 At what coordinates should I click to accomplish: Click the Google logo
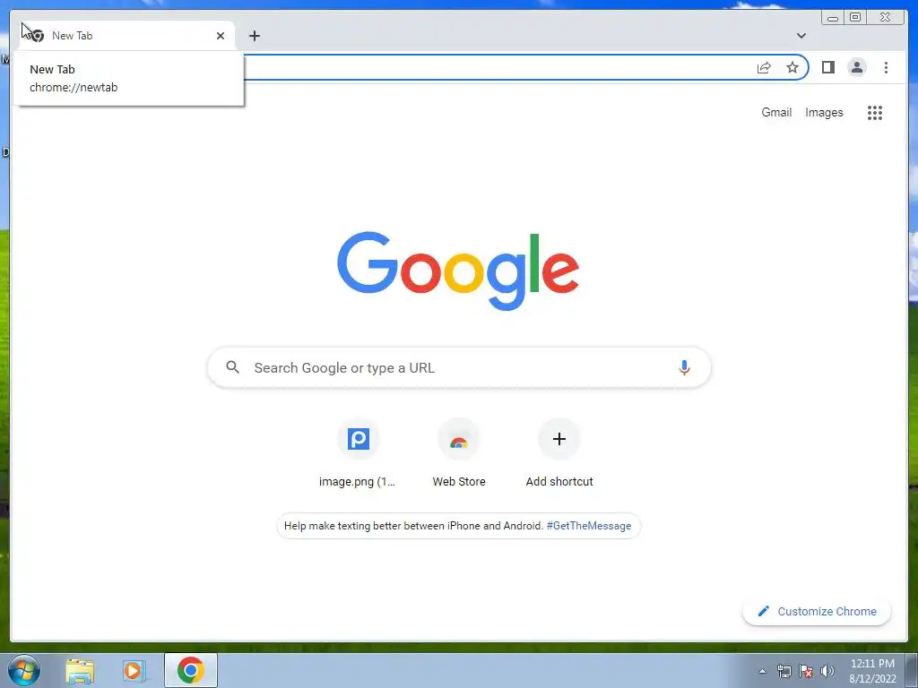458,271
